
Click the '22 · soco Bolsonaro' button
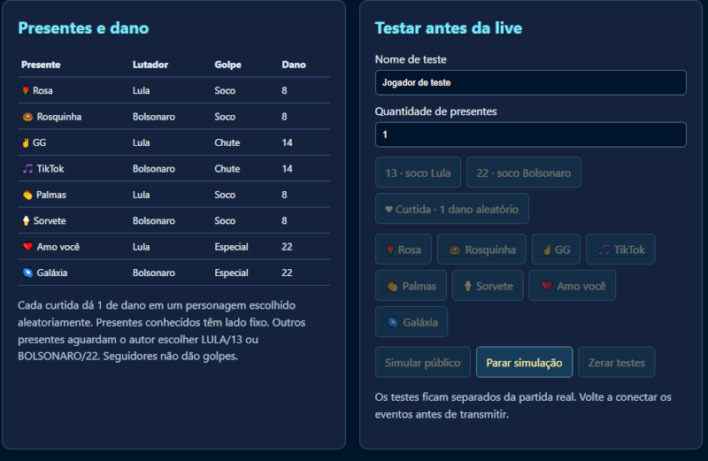point(523,173)
